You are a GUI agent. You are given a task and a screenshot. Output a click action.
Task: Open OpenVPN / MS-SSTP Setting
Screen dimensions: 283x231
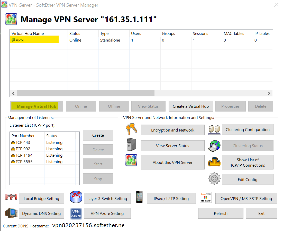pyautogui.click(x=246, y=198)
